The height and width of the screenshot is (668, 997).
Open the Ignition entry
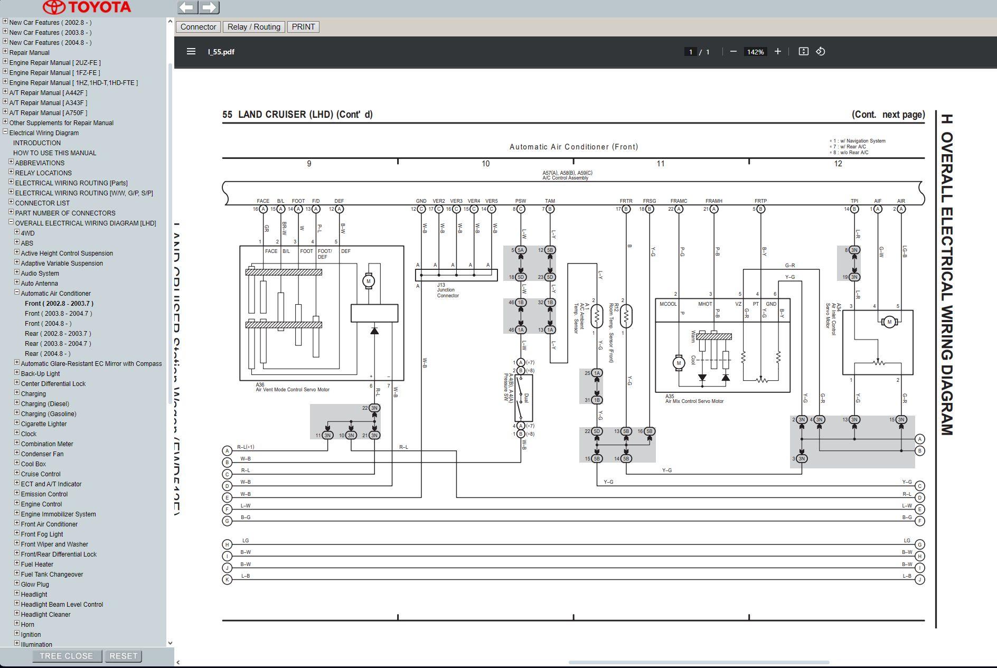[31, 635]
